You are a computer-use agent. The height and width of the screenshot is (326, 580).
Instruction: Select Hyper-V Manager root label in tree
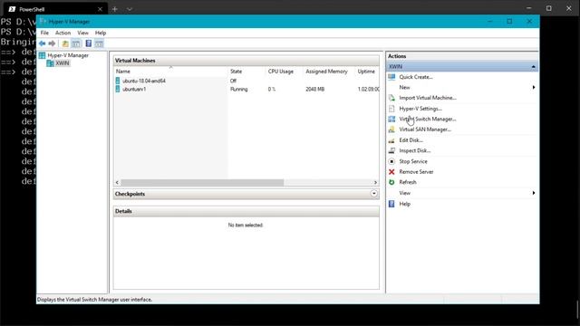click(68, 55)
